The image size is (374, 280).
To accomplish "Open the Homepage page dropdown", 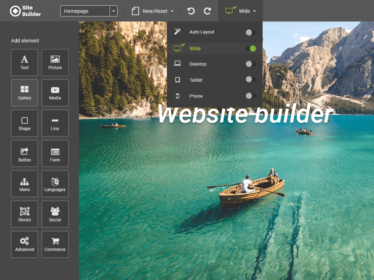I will [113, 11].
